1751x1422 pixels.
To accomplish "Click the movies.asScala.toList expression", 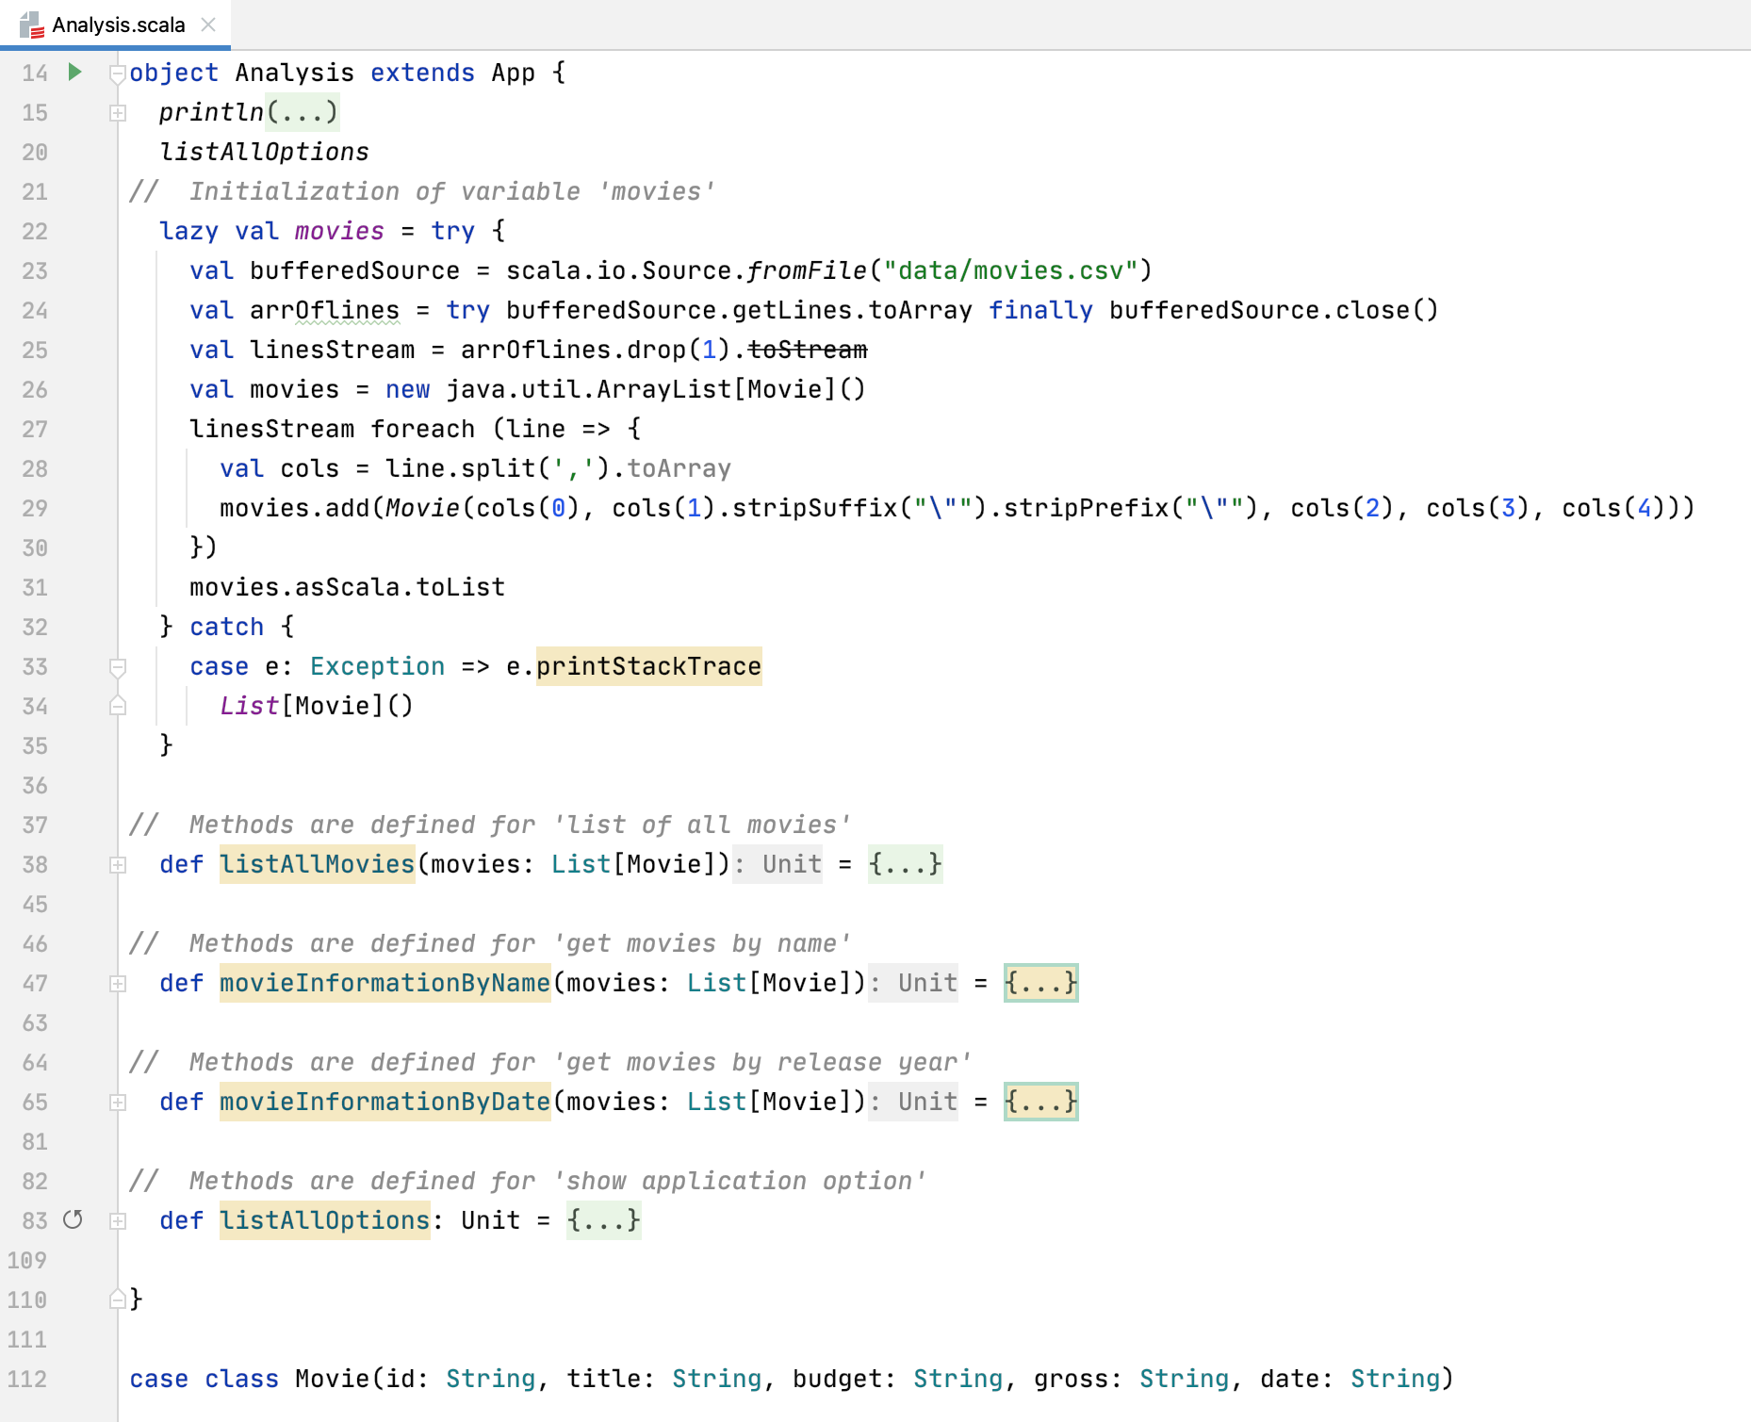I will 347,587.
